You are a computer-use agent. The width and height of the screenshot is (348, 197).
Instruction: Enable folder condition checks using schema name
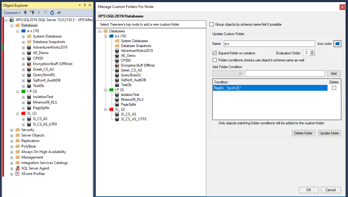click(x=214, y=60)
